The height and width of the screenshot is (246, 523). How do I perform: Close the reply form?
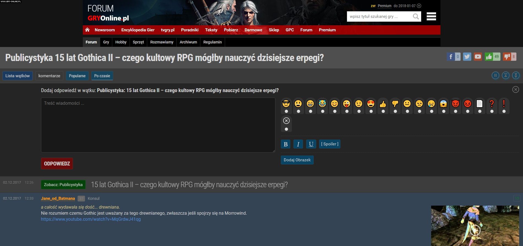516,90
